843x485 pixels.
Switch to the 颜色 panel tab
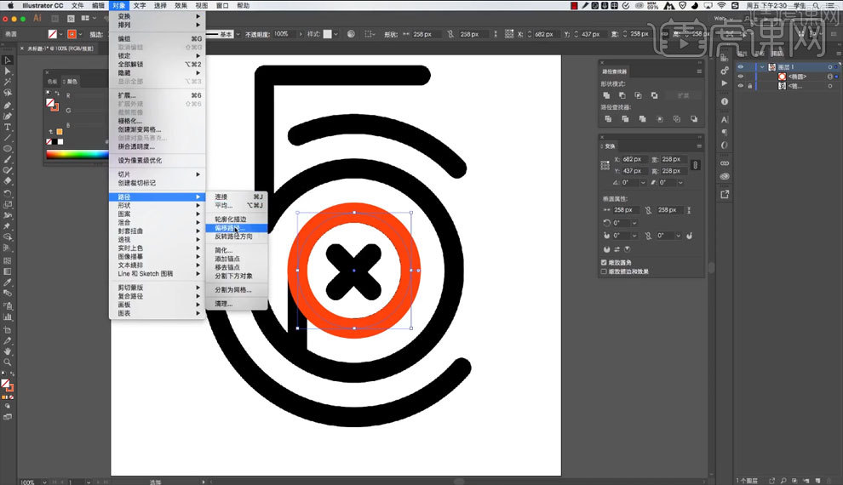click(71, 82)
